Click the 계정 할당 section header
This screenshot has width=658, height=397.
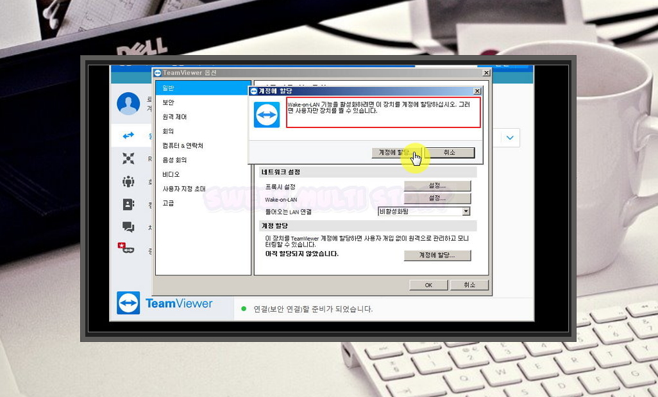pyautogui.click(x=275, y=226)
